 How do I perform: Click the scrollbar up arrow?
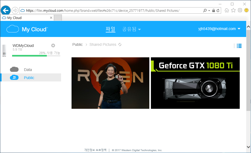coord(248,27)
